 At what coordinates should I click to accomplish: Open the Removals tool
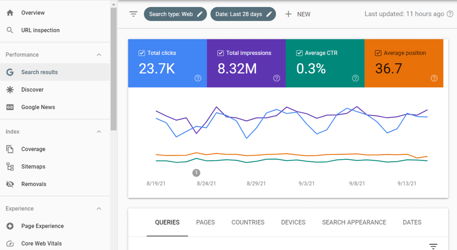33,184
